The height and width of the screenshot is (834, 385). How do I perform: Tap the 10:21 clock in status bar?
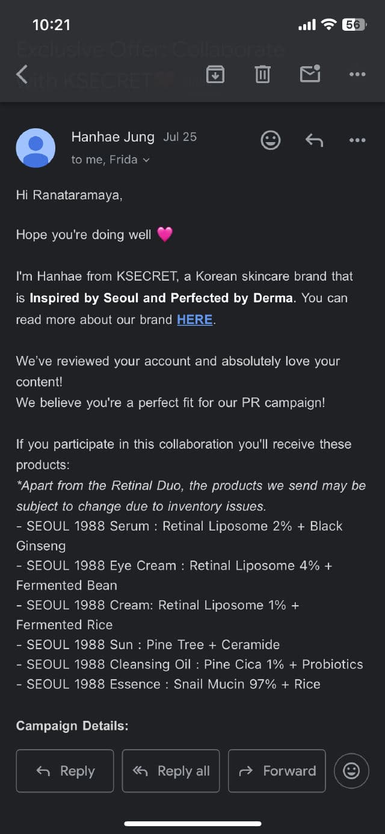[x=51, y=25]
